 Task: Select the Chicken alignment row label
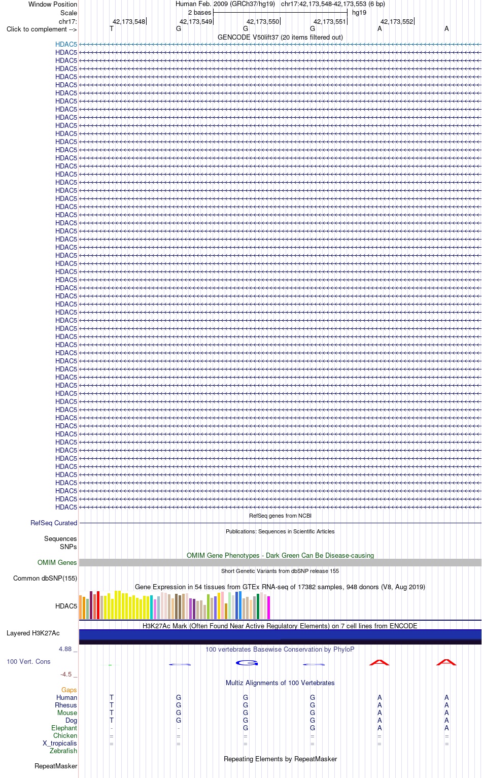[65, 735]
